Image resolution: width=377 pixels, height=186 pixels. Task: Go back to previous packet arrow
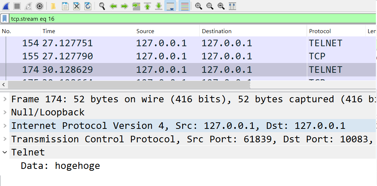[113, 6]
